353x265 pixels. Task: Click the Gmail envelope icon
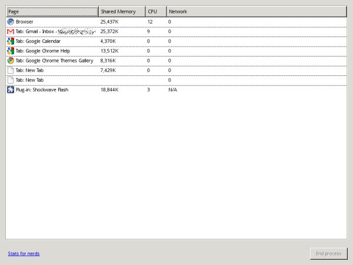(x=11, y=32)
